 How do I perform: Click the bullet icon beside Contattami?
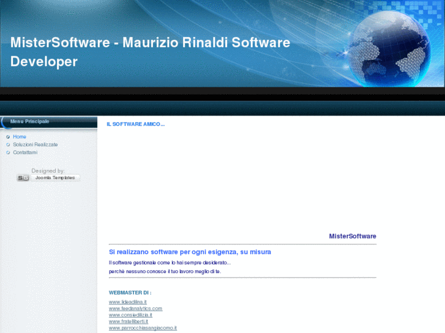(8, 153)
